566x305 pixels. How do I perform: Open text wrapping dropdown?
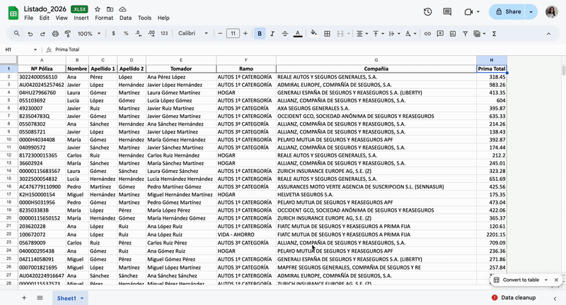[x=394, y=33]
